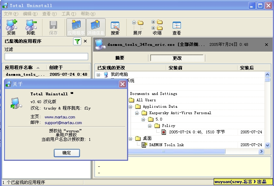Switch to the 摘要 tab
Image resolution: width=274 pixels, height=186 pixels.
[120, 58]
